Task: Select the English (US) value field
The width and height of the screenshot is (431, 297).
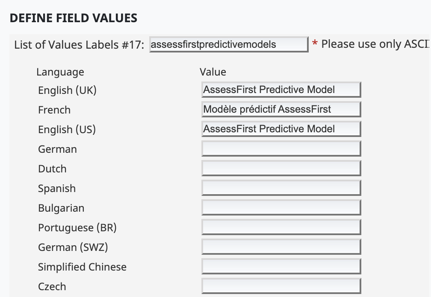Action: pyautogui.click(x=281, y=129)
